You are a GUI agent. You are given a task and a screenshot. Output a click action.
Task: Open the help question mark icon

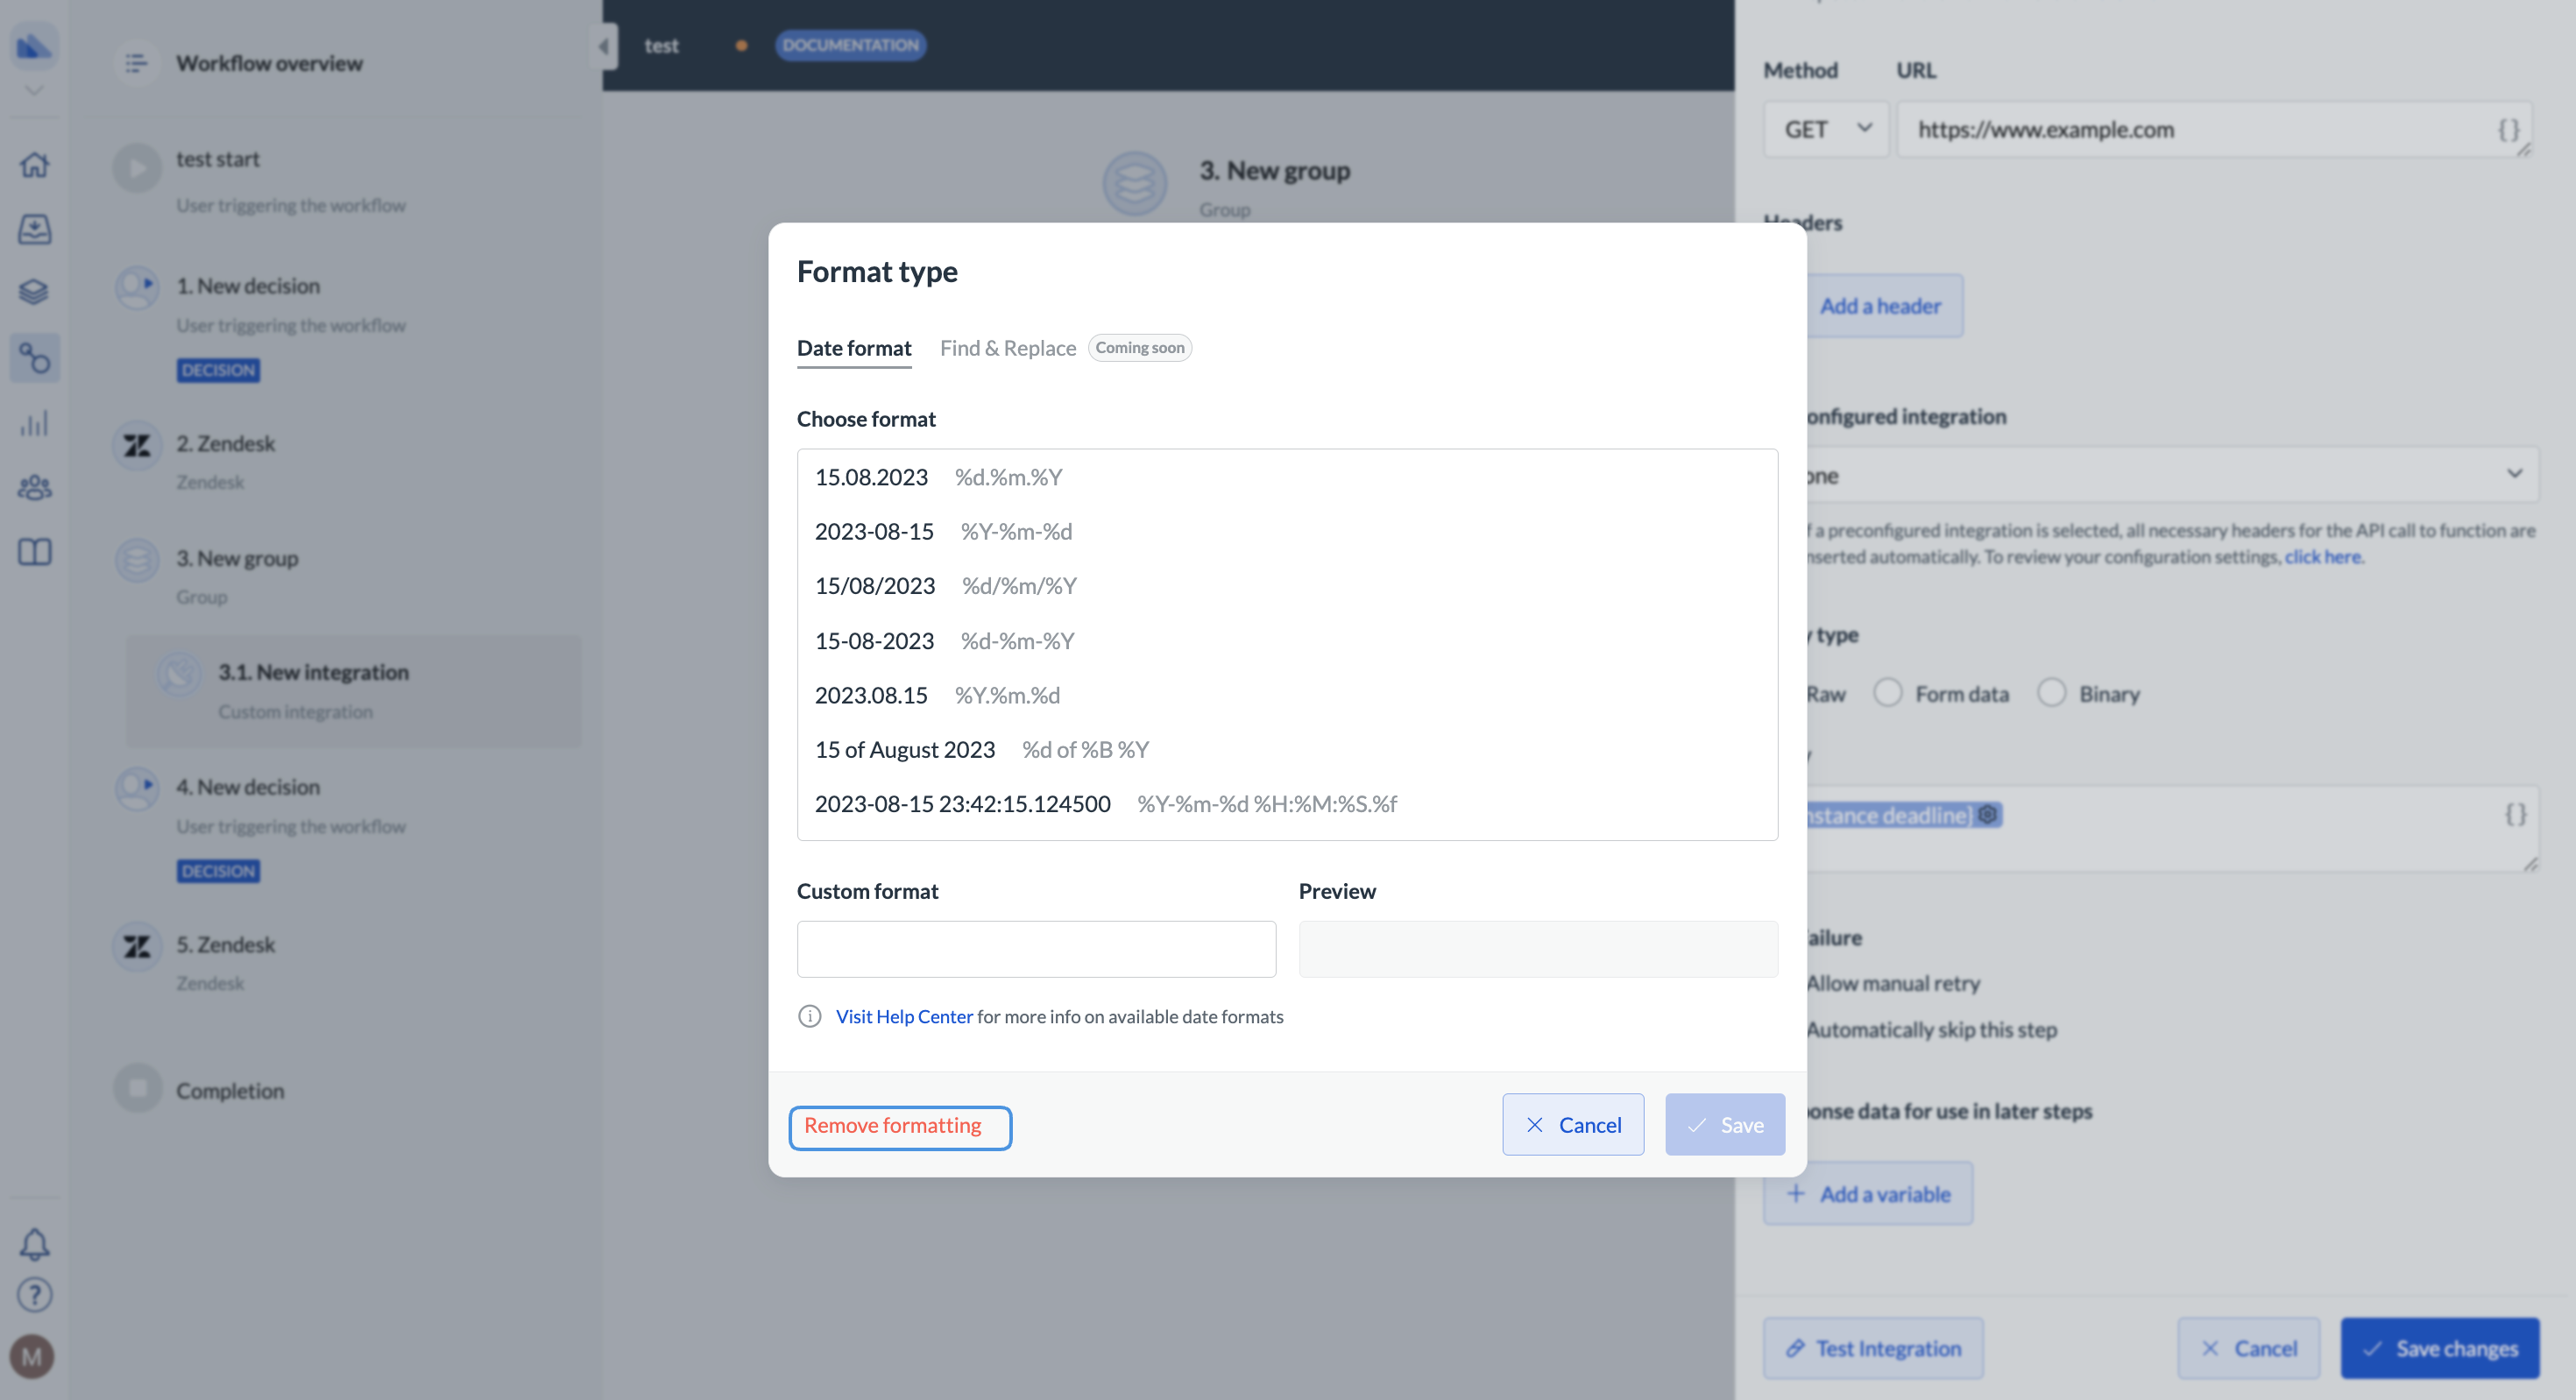(34, 1295)
